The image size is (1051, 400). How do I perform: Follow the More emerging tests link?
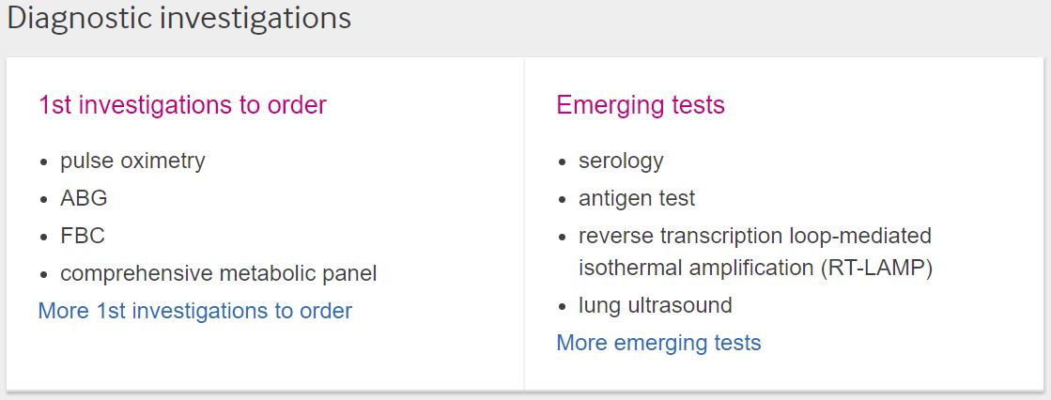(x=659, y=343)
